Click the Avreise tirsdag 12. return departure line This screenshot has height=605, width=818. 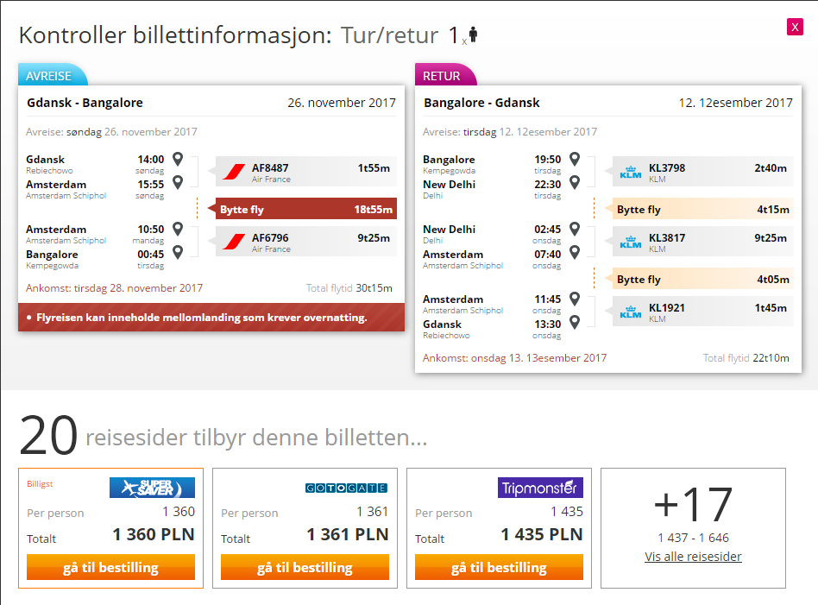tap(510, 132)
